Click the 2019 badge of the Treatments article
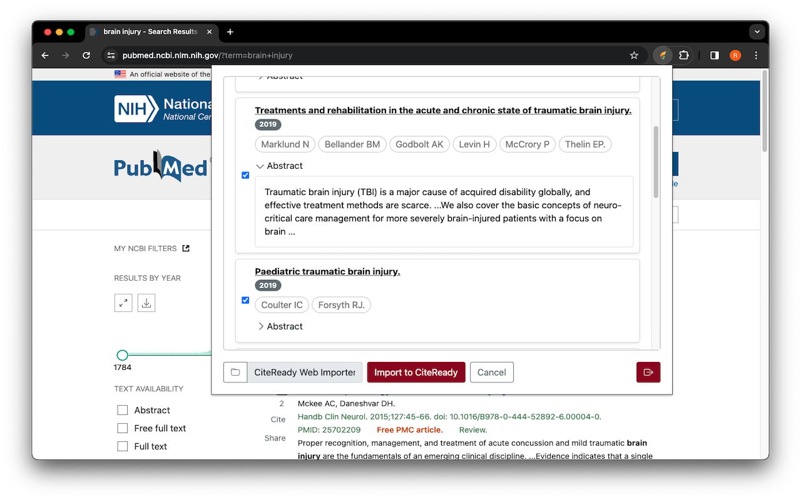Viewport: 801px width, 500px height. 268,124
